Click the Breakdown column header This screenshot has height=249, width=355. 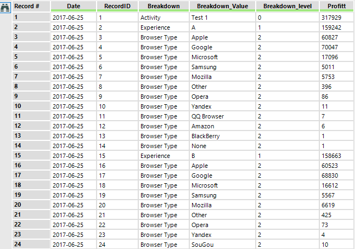tap(162, 6)
